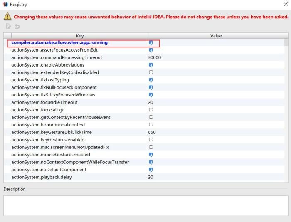The image size is (291, 222).
Task: Click the IntelliJ IDEA icon in title bar
Action: pos(5,5)
